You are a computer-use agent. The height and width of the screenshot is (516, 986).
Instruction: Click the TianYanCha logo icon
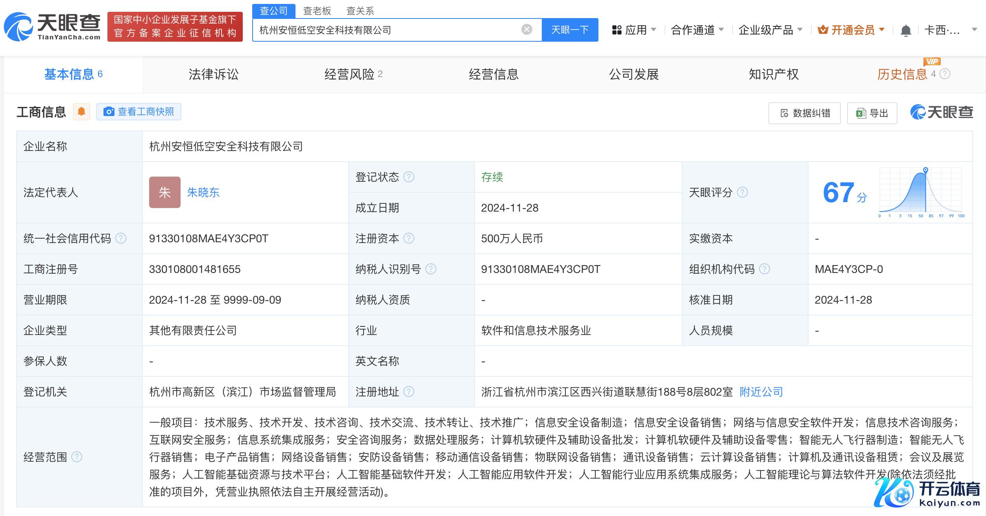pyautogui.click(x=18, y=27)
